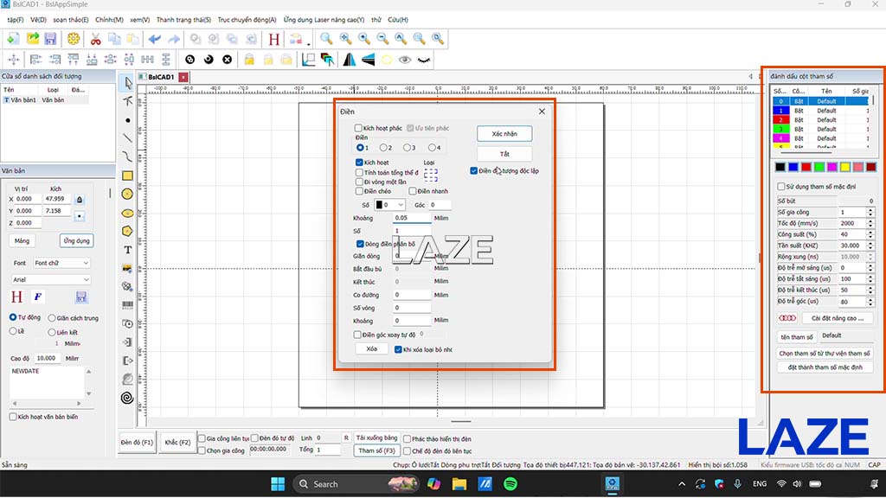This screenshot has width=886, height=498.
Task: Click the Số gia công stepper arrows
Action: coord(870,213)
